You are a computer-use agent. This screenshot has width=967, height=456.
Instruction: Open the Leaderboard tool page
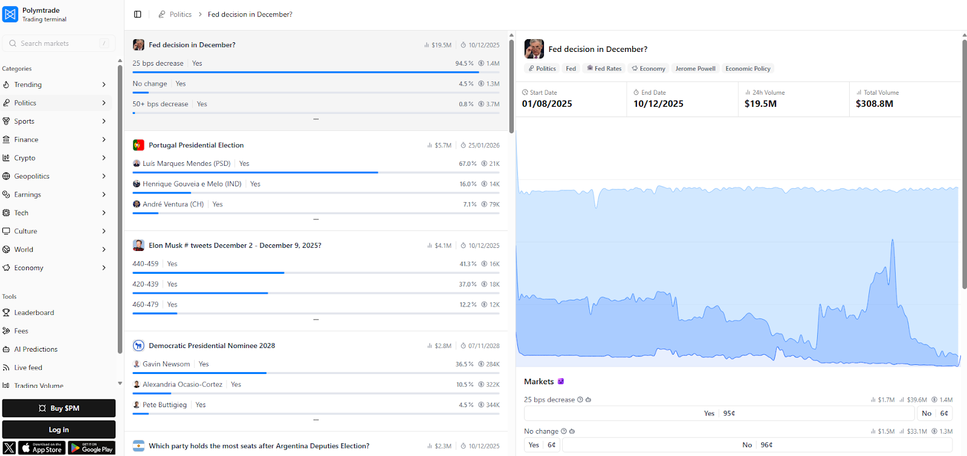[x=34, y=312]
